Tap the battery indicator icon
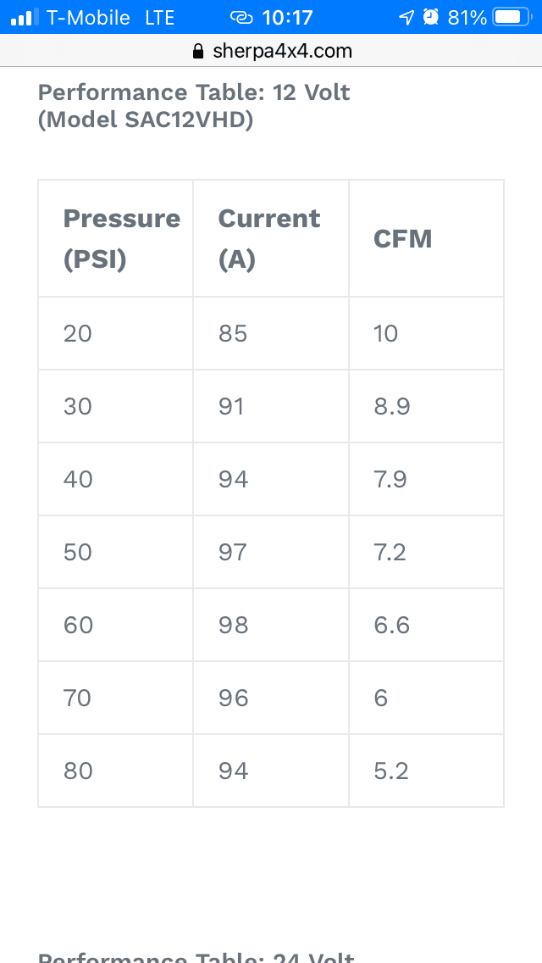Viewport: 542px width, 963px height. tap(512, 17)
